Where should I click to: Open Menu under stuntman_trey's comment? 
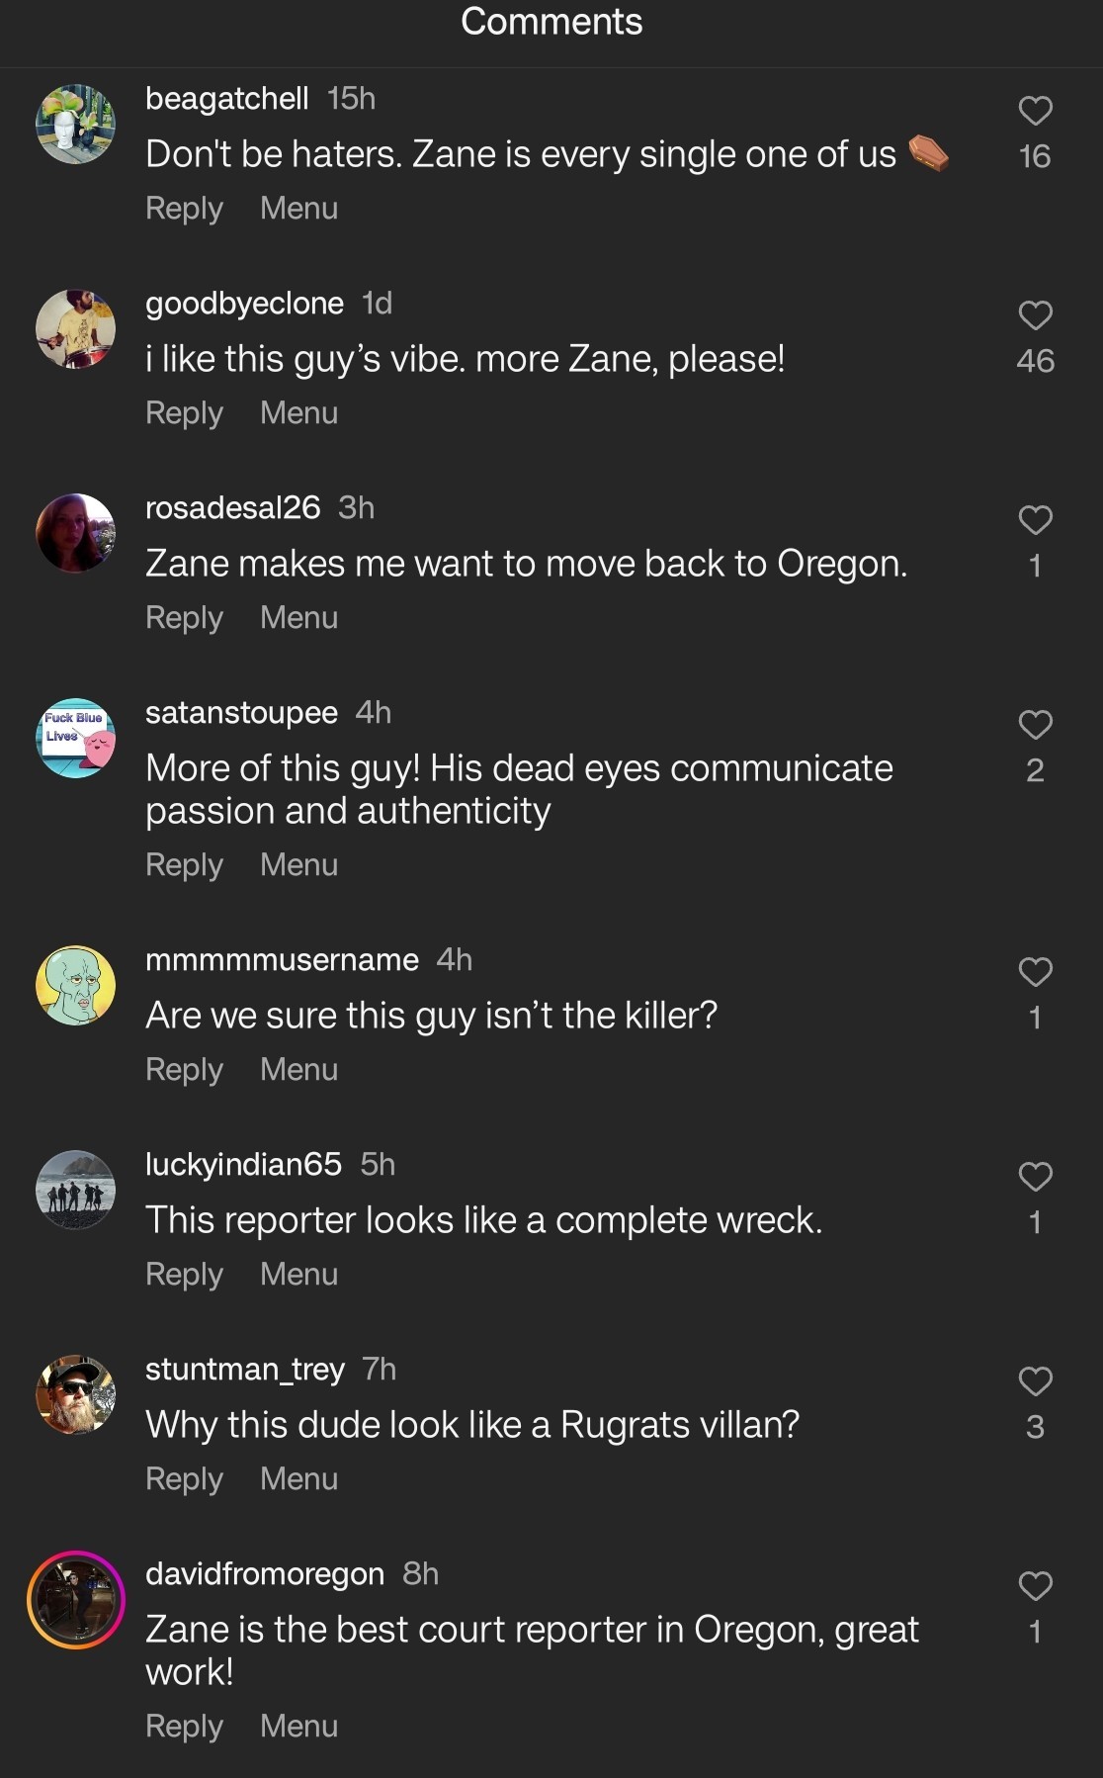click(x=298, y=1479)
